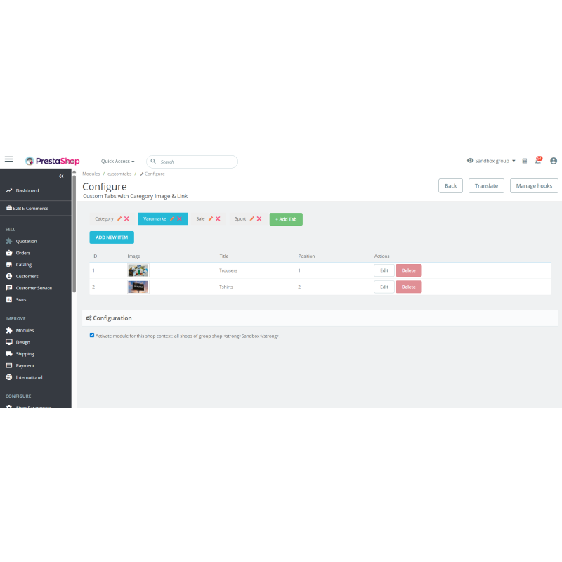
Task: Delete the Sport tab with red X
Action: point(259,218)
